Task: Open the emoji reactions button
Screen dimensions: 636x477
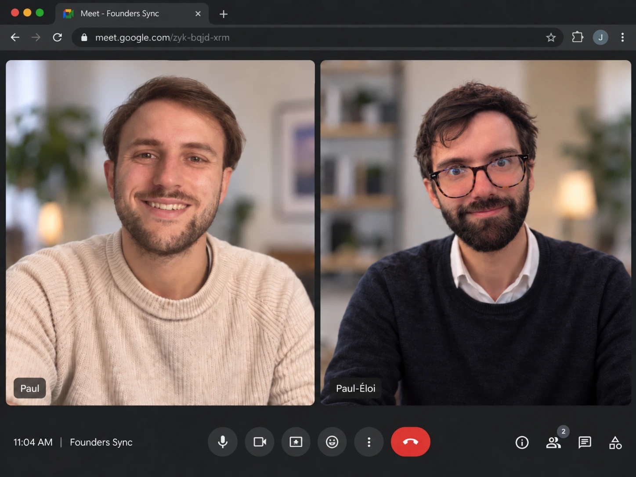Action: click(332, 442)
